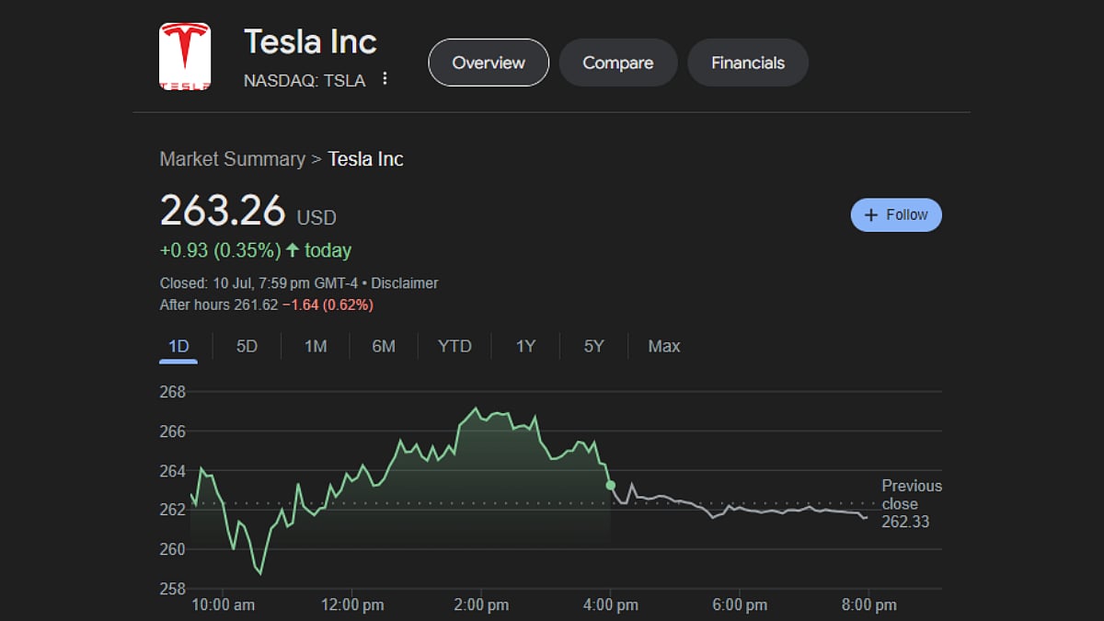
Task: Show the 1Y price chart
Action: [x=525, y=346]
